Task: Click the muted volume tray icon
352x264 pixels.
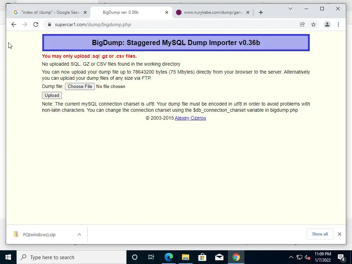Action: [307, 257]
